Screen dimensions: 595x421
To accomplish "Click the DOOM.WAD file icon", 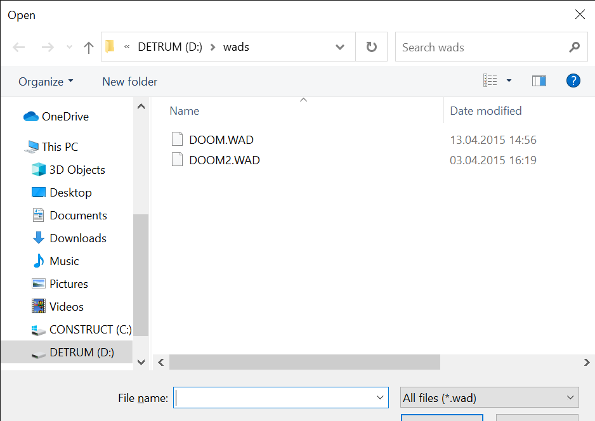I will tap(177, 139).
